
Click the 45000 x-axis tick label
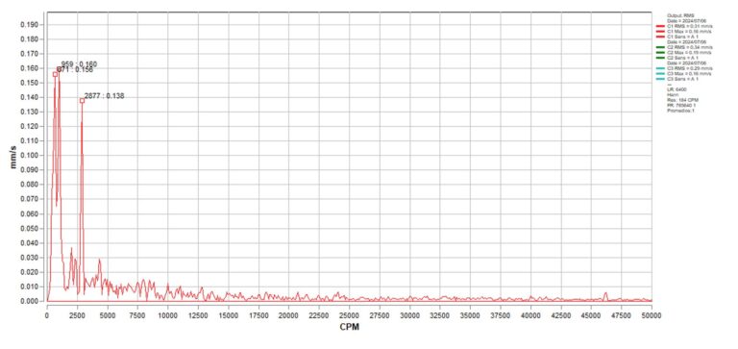coord(591,314)
